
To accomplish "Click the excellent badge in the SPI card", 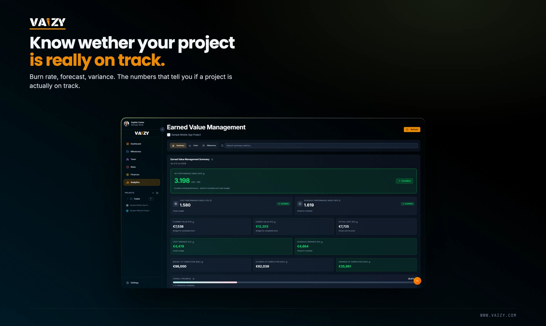I will click(x=407, y=204).
